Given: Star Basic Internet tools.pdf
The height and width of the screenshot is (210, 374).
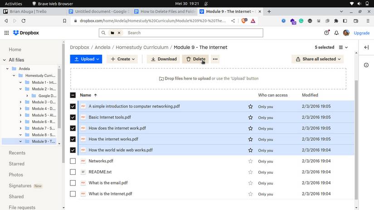Looking at the screenshot, I should 250,117.
